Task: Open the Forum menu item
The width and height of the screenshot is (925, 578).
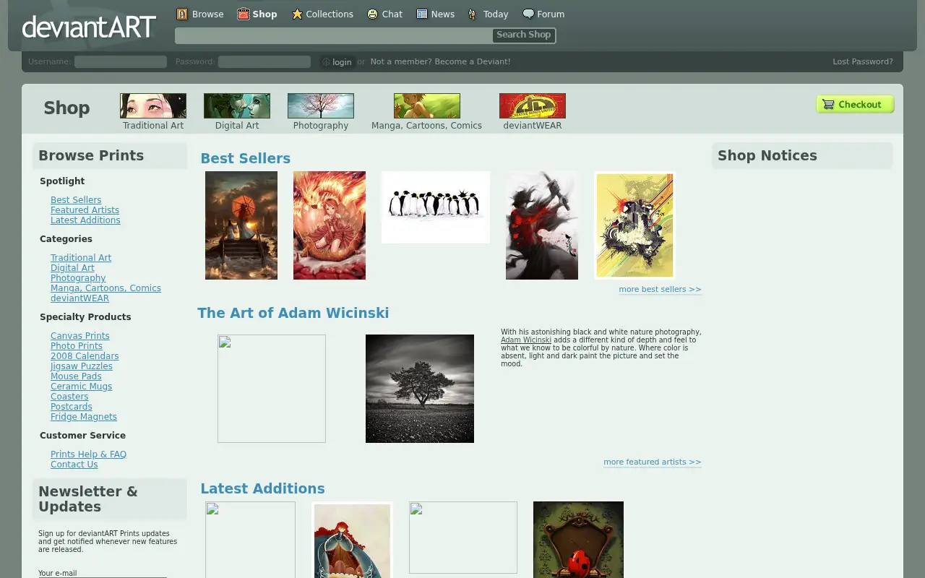Action: point(551,14)
